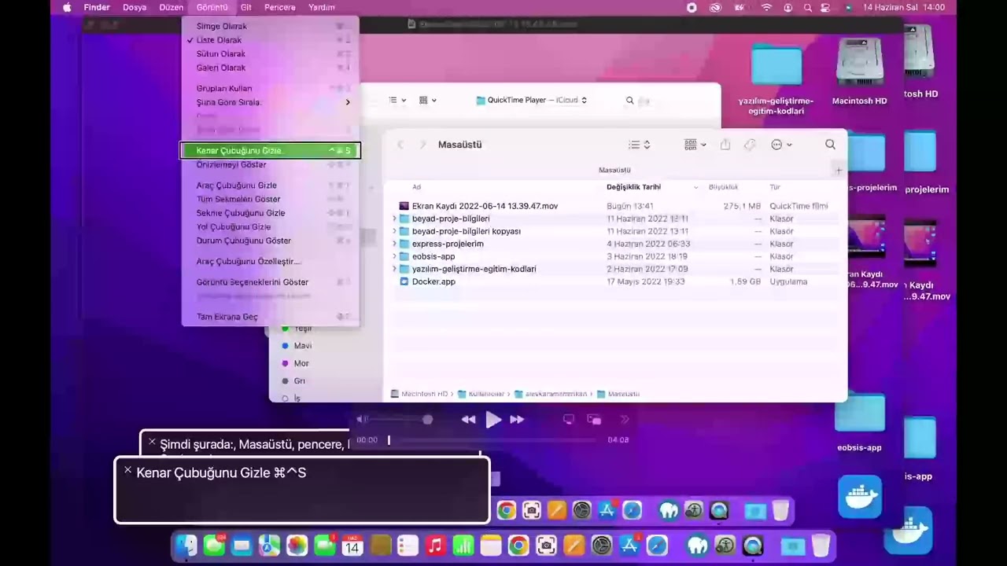Open Messages from the Dock
Screen dimensions: 1007x566
(x=214, y=546)
